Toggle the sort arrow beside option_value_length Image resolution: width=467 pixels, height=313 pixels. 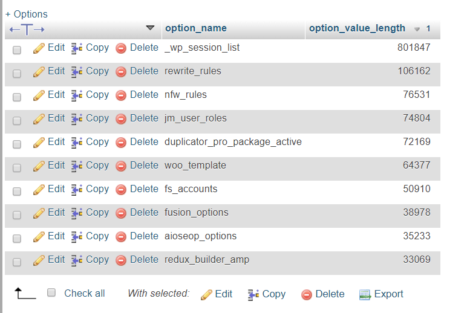click(417, 29)
